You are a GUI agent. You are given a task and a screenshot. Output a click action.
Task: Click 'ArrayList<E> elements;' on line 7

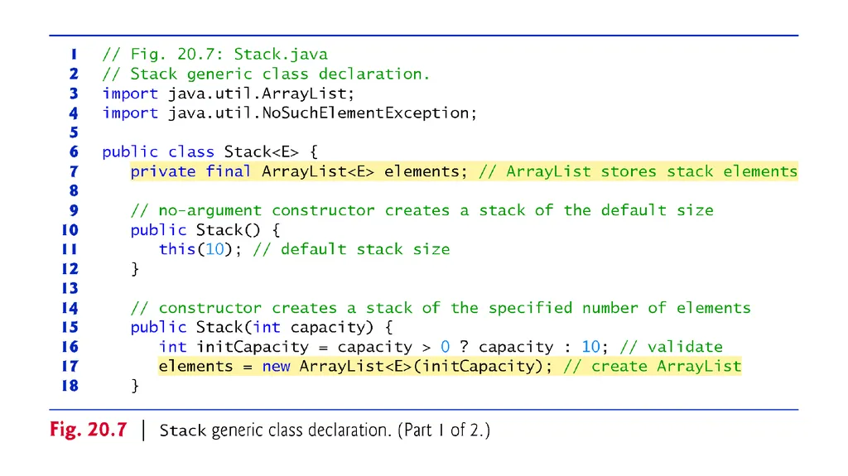click(x=364, y=171)
